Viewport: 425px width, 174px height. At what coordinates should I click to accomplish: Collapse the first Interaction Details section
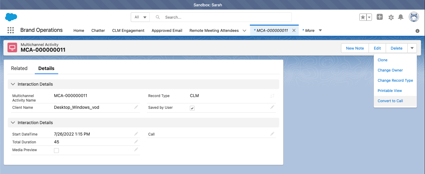click(13, 84)
